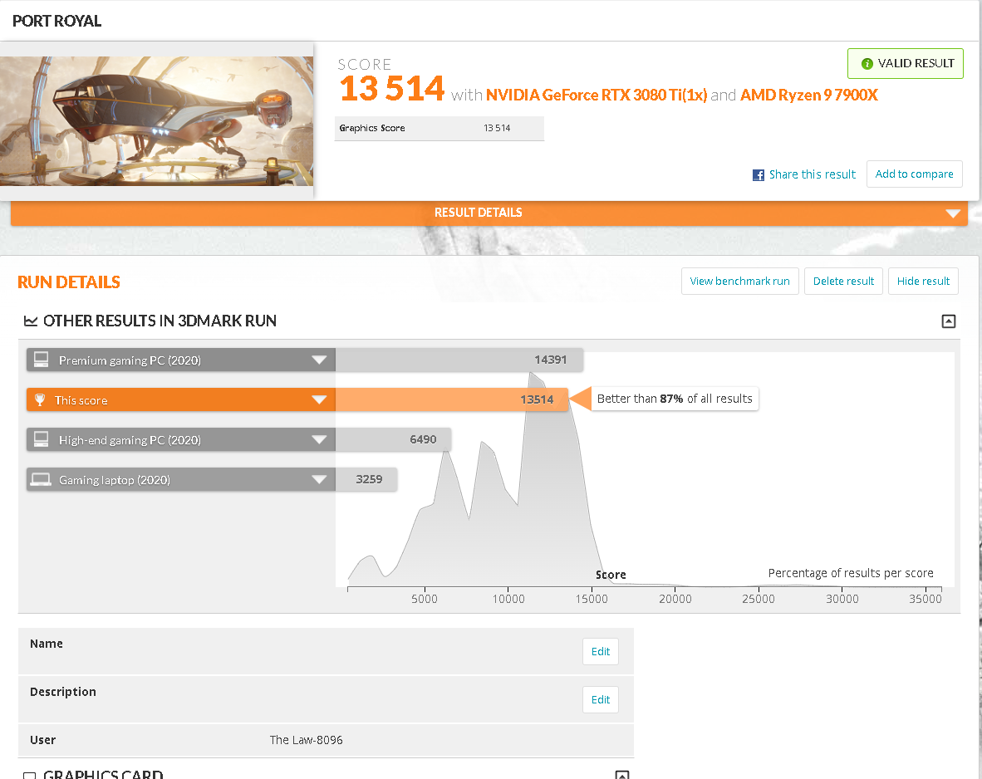982x779 pixels.
Task: Click the View benchmark run button
Action: (x=739, y=281)
